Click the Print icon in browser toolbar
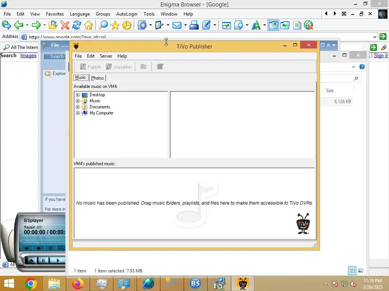This screenshot has width=389, height=291. (x=194, y=25)
